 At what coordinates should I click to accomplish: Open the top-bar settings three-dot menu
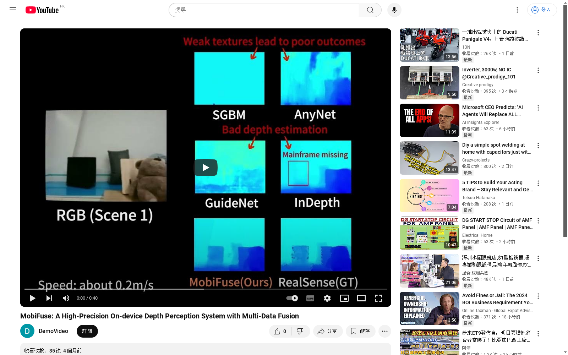click(x=517, y=10)
